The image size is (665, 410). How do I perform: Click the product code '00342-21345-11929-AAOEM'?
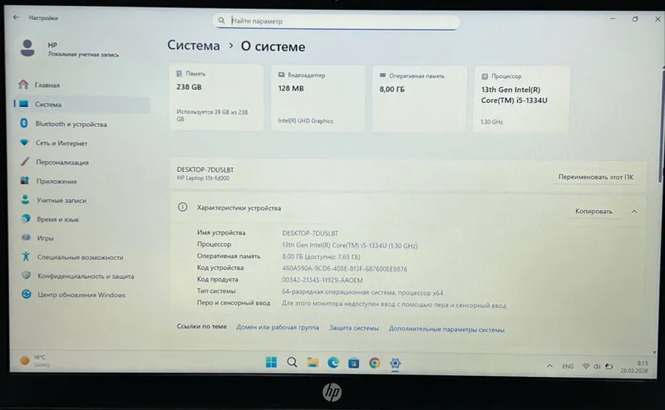pos(323,280)
